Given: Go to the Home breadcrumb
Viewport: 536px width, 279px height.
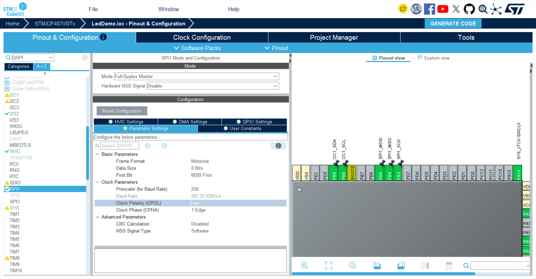Looking at the screenshot, I should [x=13, y=24].
